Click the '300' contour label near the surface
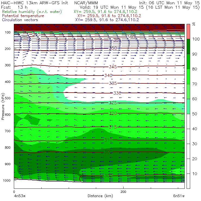The height and width of the screenshot is (201, 201). [x=108, y=176]
